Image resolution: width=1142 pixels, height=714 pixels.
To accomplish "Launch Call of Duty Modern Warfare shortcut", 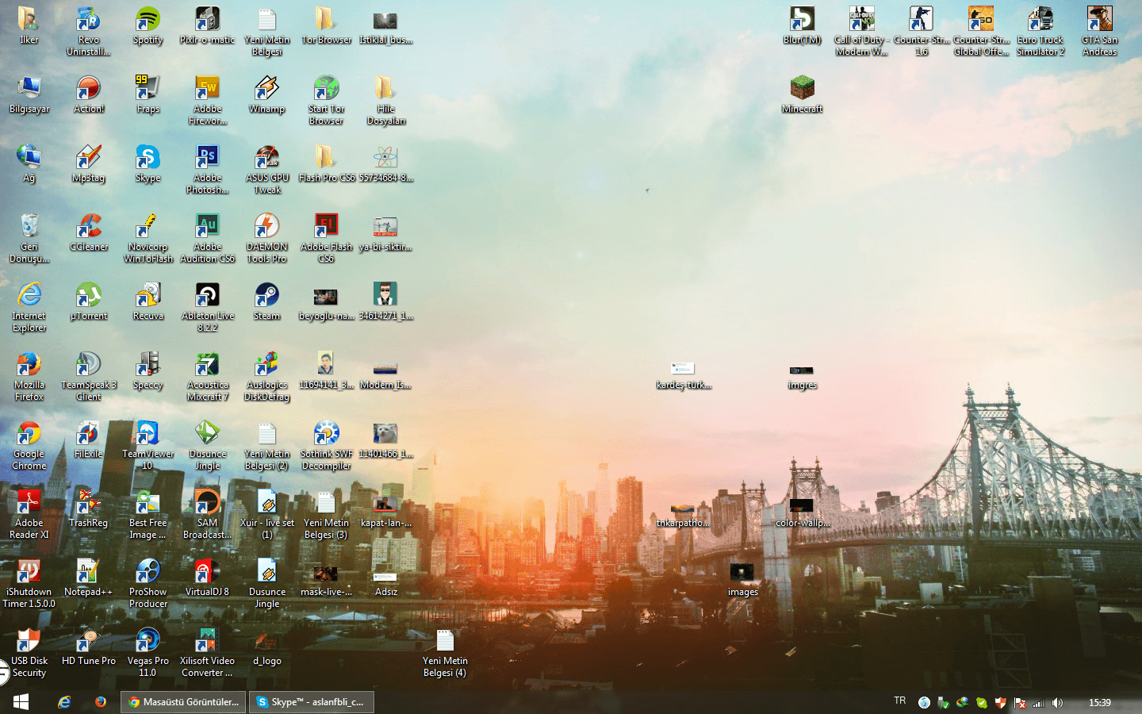I will tap(861, 32).
